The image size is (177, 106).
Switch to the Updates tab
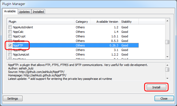[x=24, y=12]
